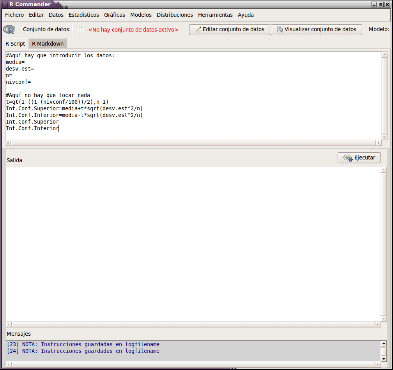The height and width of the screenshot is (370, 393).
Task: Minimize the R Commander window
Action: click(374, 5)
